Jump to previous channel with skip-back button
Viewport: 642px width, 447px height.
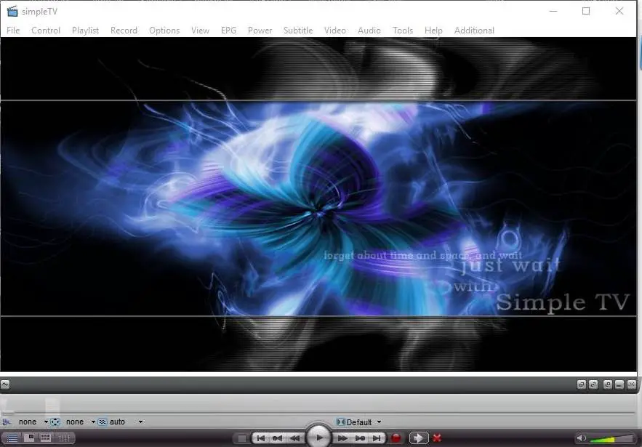(261, 438)
